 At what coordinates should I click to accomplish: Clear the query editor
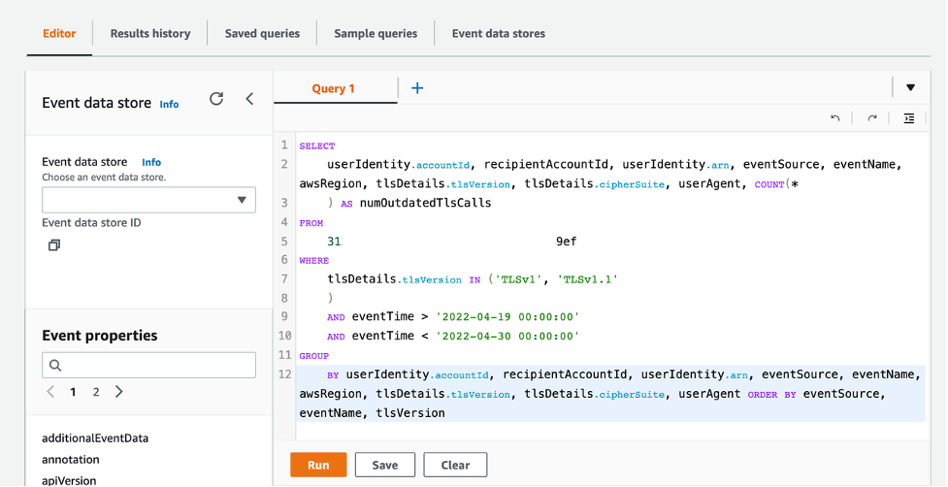click(x=455, y=465)
